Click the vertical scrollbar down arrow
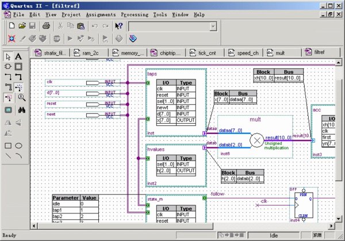 339,219
